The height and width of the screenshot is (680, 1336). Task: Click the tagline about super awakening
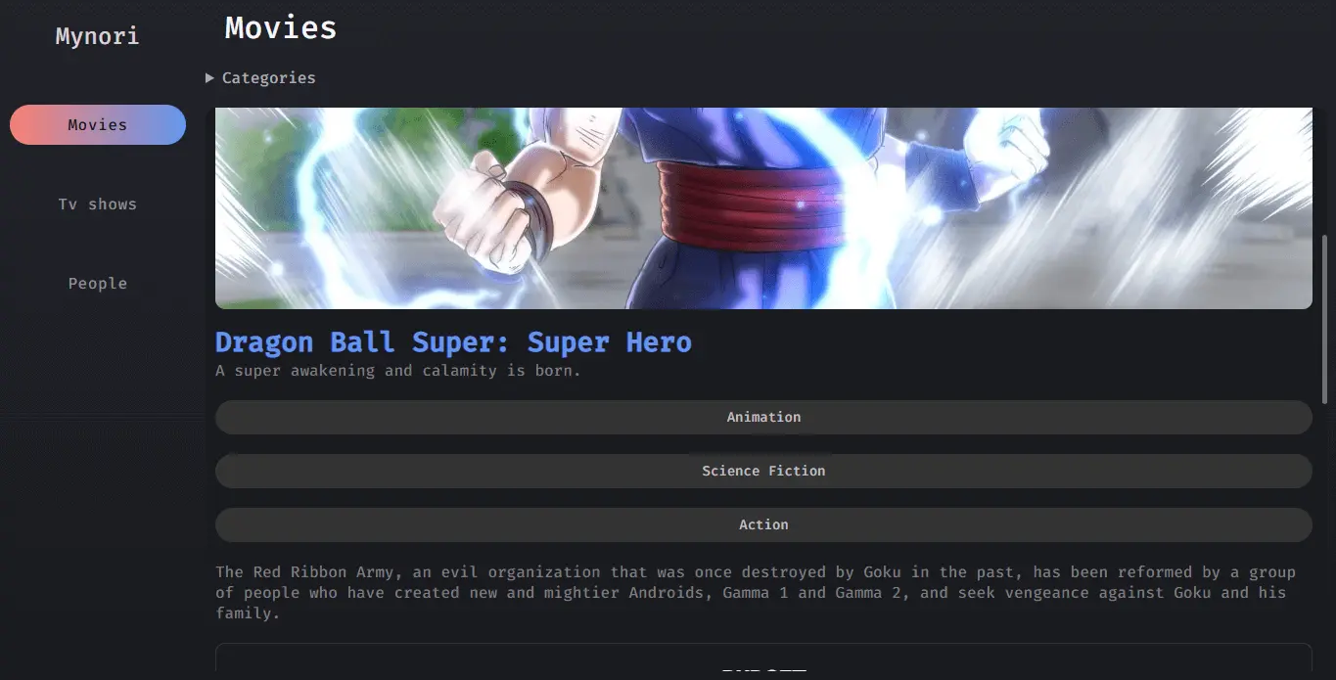pyautogui.click(x=398, y=371)
